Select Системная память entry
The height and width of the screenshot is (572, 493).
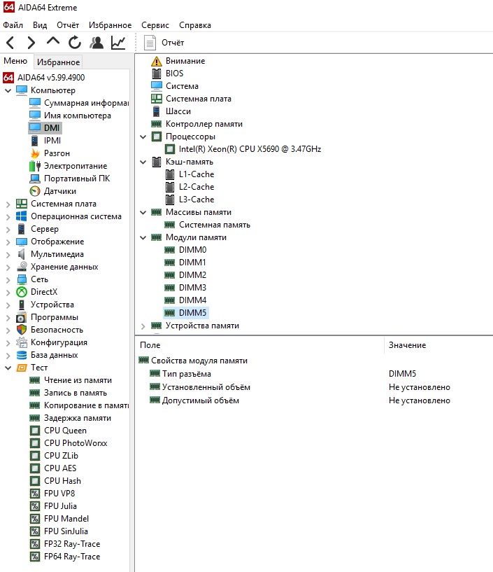pos(214,225)
